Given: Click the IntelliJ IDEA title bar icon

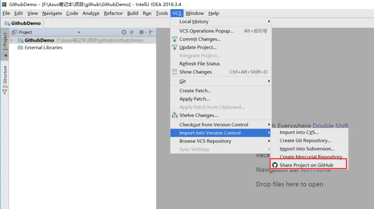Looking at the screenshot, I should (x=4, y=4).
